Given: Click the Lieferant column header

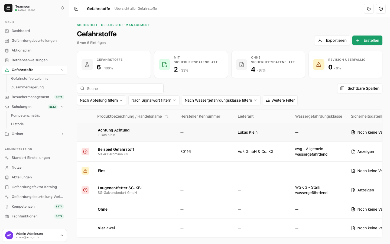Looking at the screenshot, I should 246,116.
